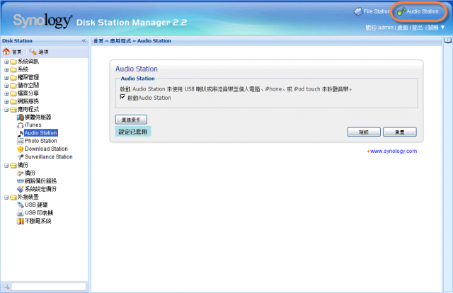Expand the first folder in the sidebar tree
This screenshot has height=293, width=453.
click(6, 62)
